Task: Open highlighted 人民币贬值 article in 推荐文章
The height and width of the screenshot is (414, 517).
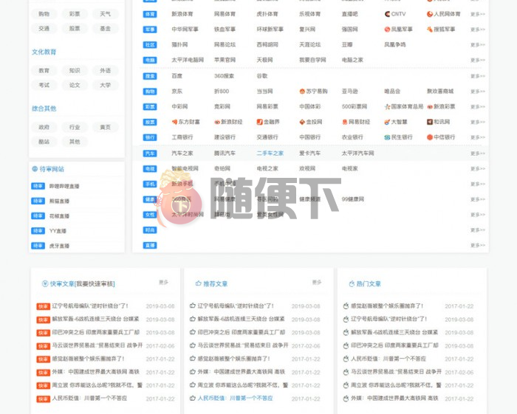Action: tap(235, 399)
